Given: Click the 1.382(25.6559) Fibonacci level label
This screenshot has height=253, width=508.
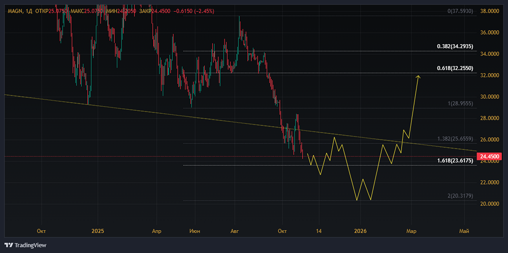Looking at the screenshot, I should point(456,139).
